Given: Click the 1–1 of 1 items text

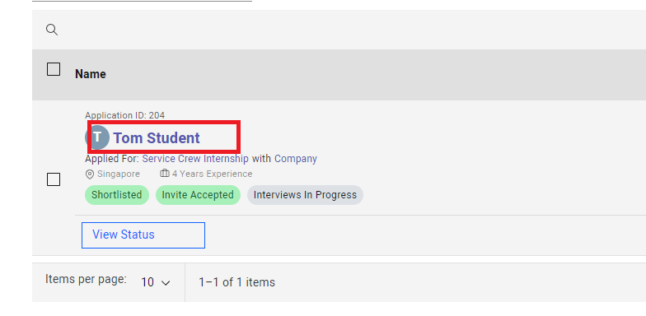Looking at the screenshot, I should 237,282.
